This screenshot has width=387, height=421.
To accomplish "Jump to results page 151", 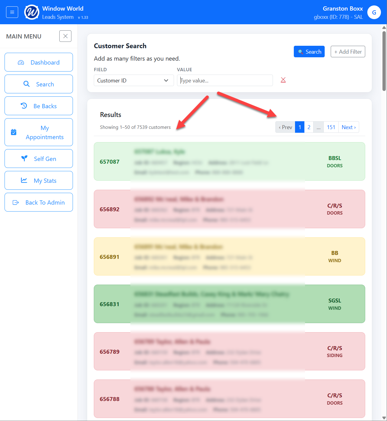I will click(x=331, y=127).
